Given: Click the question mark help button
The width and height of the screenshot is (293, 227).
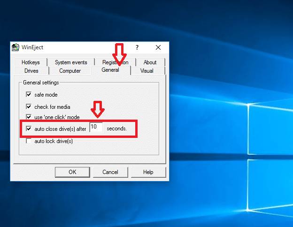Looking at the screenshot, I should point(137,47).
